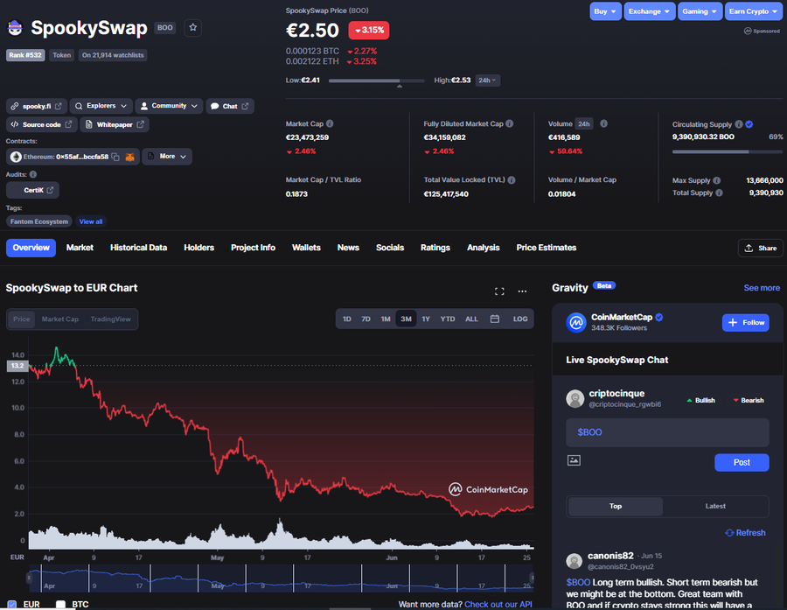Switch to the Historical Data tab
The image size is (787, 610).
[x=138, y=248]
